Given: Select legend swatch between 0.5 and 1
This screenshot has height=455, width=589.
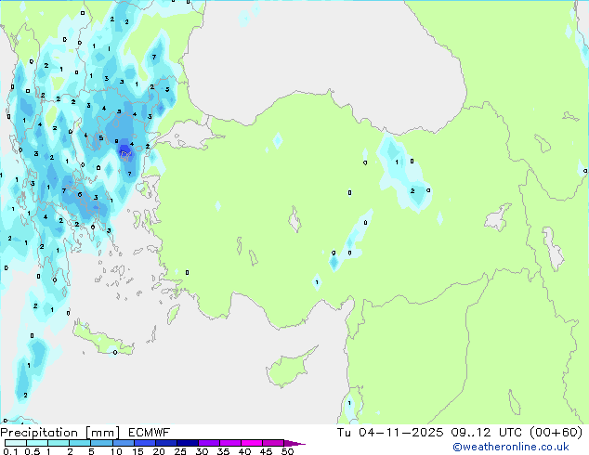Looking at the screenshot, I should [x=37, y=443].
